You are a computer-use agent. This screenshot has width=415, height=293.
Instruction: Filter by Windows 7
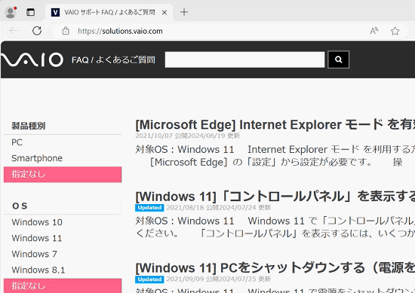63,254
